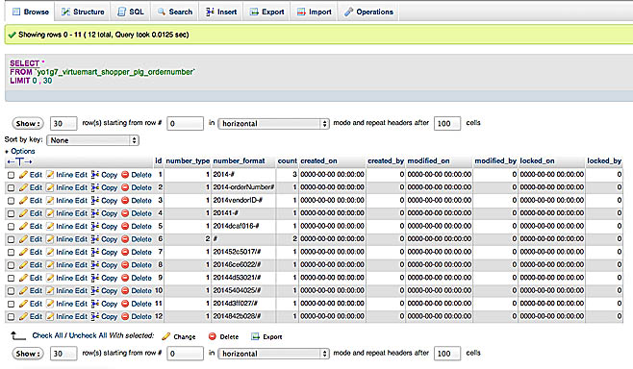Screen dimensions: 633x369
Task: Sort by the modified_on column header
Action: click(x=428, y=160)
